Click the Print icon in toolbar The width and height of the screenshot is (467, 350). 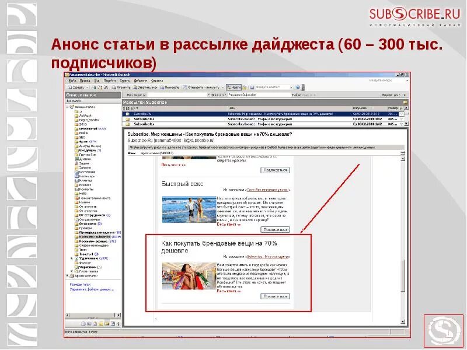click(x=93, y=87)
